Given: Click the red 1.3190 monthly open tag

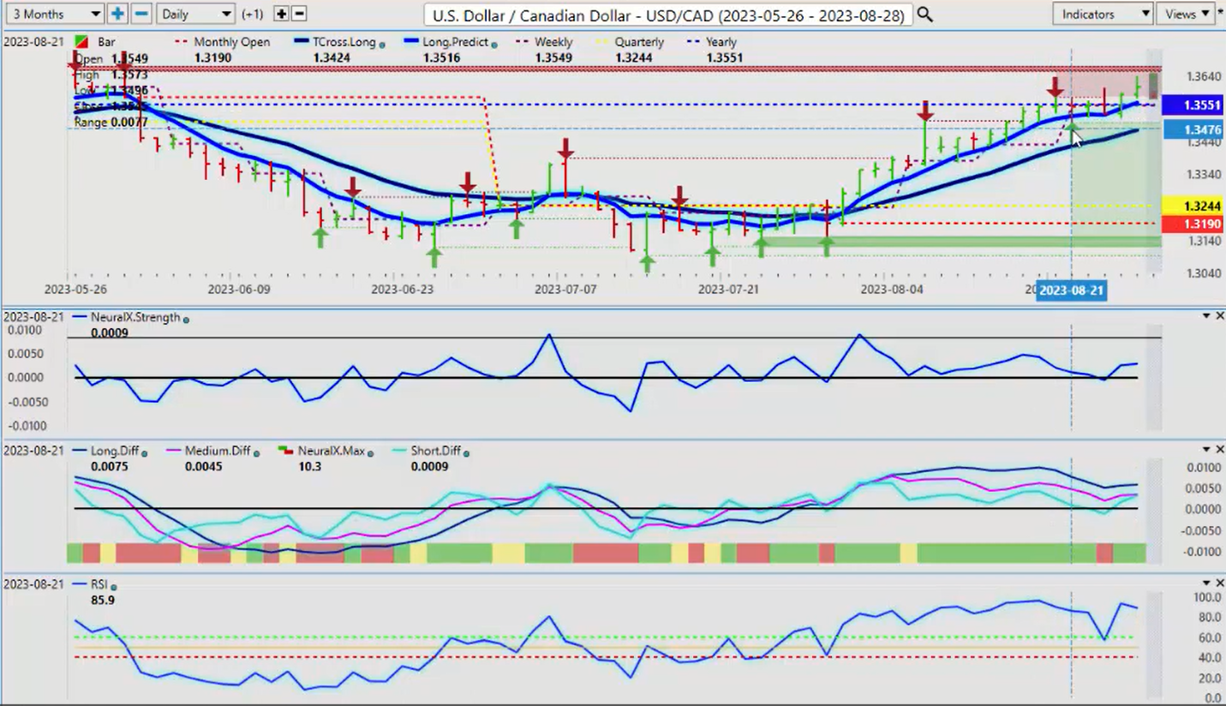Looking at the screenshot, I should pyautogui.click(x=1193, y=224).
